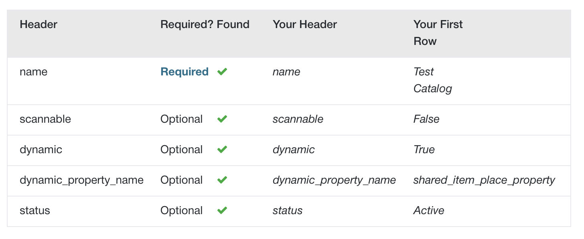This screenshot has height=239, width=584.
Task: Select the Required? Found column heading
Action: pos(205,24)
